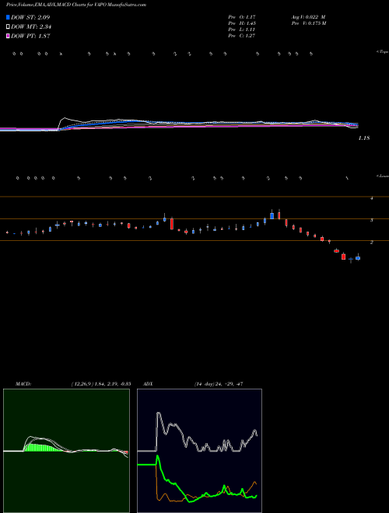Click the last blue candlestick on the chart
This screenshot has height=513, width=389.
tap(358, 258)
